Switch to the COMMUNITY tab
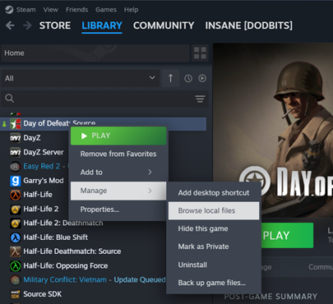The image size is (333, 304). (164, 25)
